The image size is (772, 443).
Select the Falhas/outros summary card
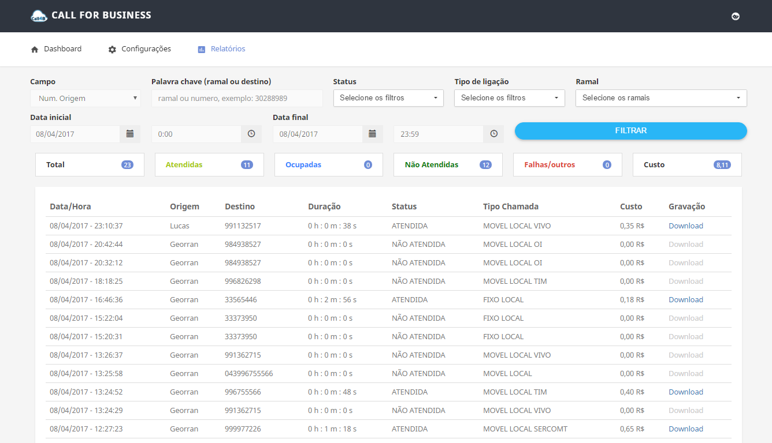click(567, 164)
